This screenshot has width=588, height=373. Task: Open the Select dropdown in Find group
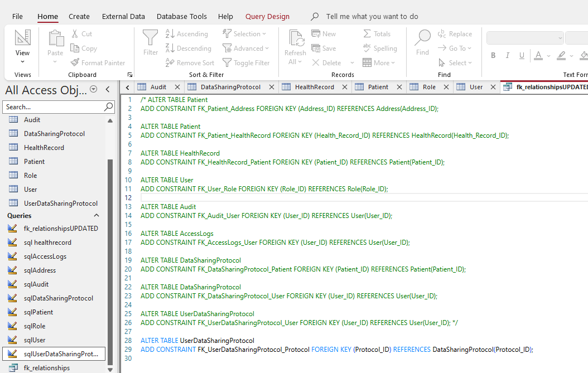455,63
